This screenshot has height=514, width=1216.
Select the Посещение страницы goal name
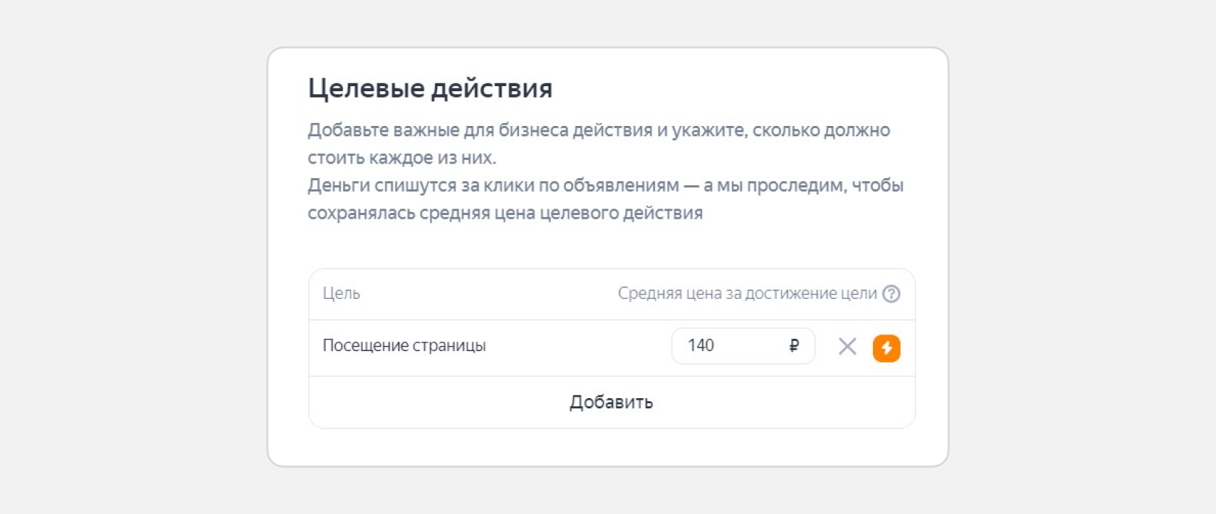[404, 346]
